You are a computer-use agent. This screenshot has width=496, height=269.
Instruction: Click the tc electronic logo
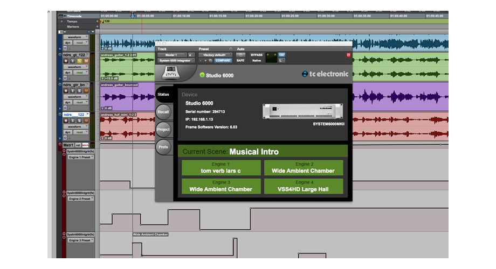coord(325,74)
